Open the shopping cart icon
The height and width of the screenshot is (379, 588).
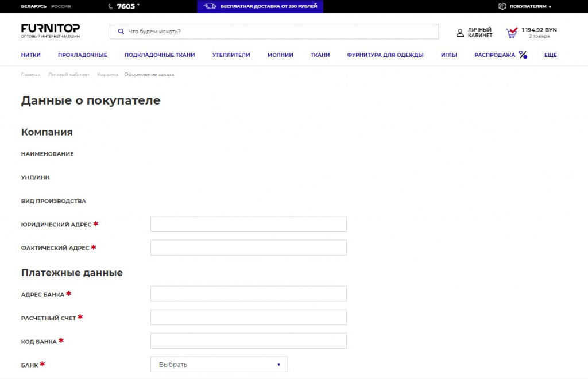pos(511,33)
